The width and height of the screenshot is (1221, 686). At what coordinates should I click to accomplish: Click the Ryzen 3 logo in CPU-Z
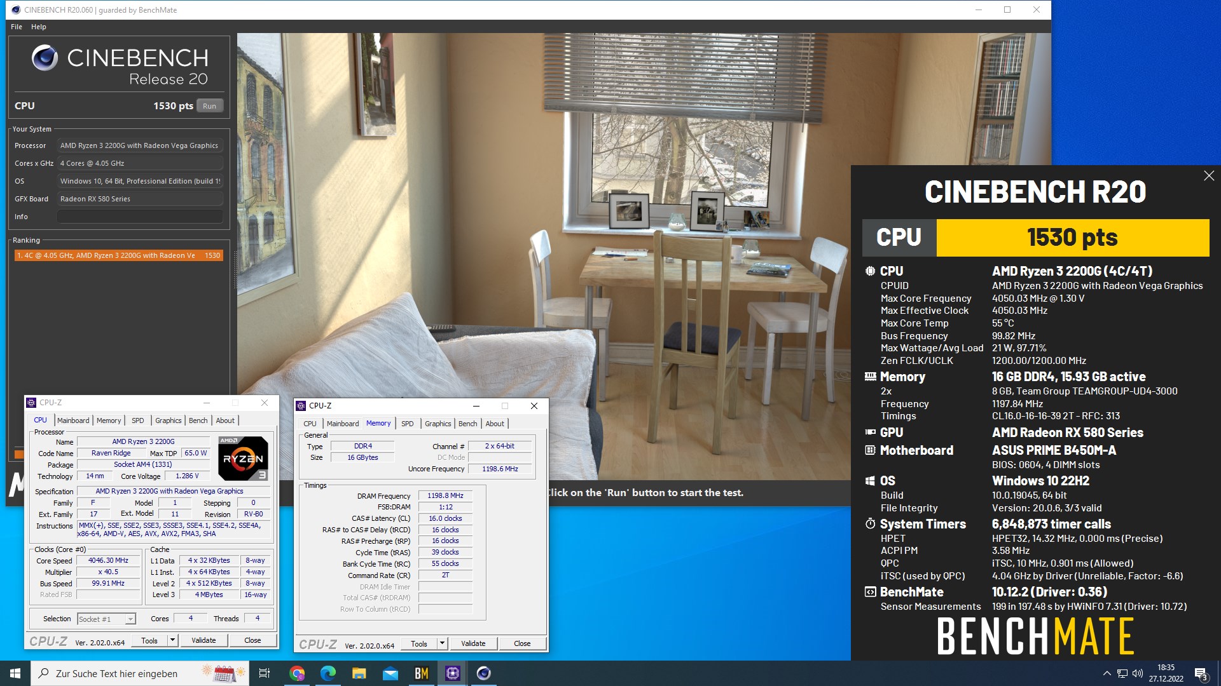pos(243,458)
